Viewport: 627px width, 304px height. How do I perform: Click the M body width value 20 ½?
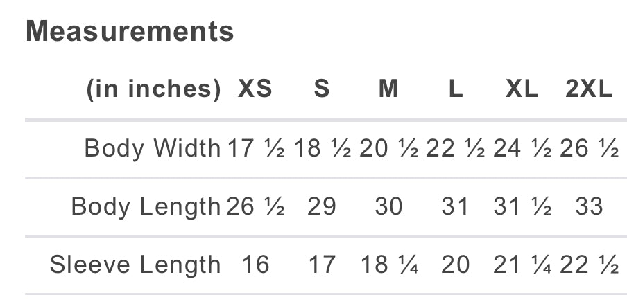pyautogui.click(x=389, y=148)
